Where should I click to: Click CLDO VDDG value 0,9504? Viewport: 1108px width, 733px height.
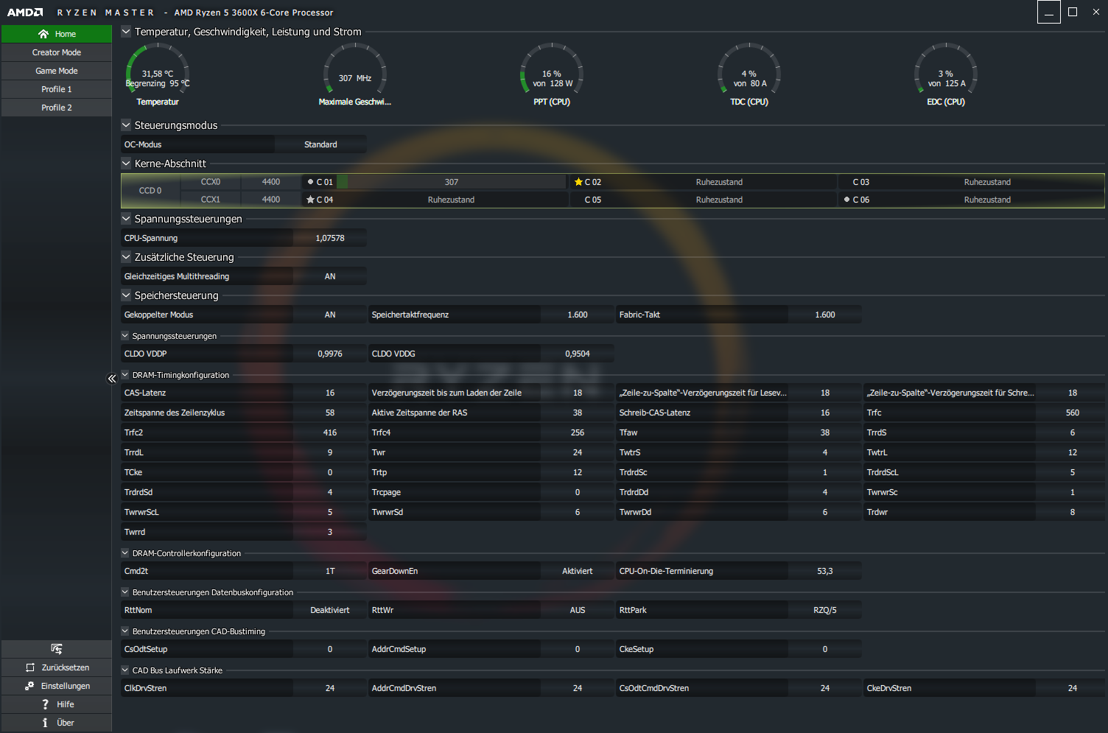click(578, 354)
